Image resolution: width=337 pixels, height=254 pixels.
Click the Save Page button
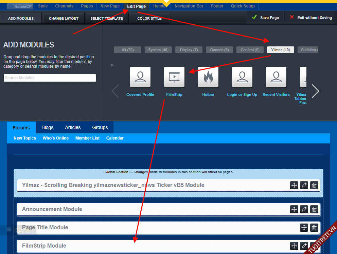click(x=265, y=18)
